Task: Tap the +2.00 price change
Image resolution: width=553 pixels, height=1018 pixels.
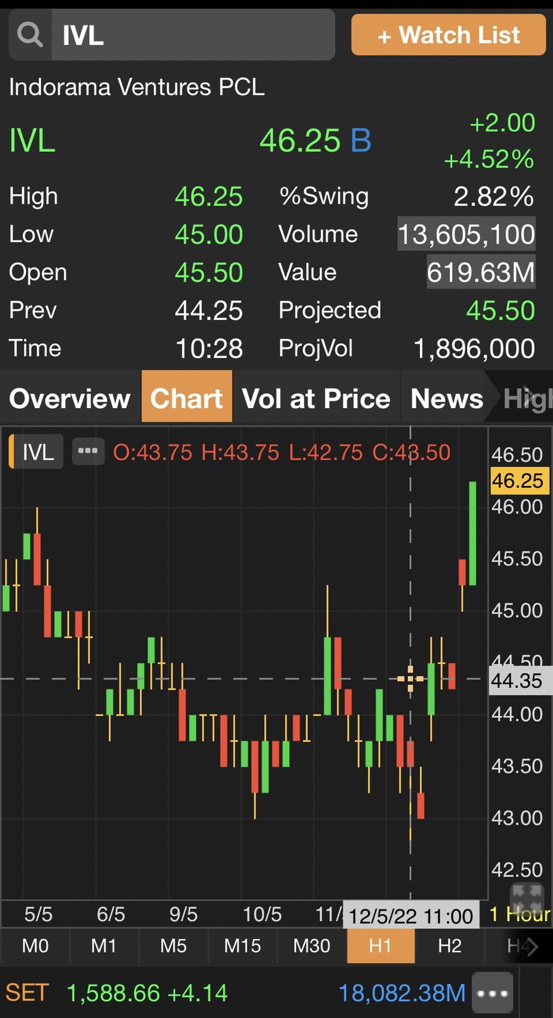Action: (x=502, y=123)
